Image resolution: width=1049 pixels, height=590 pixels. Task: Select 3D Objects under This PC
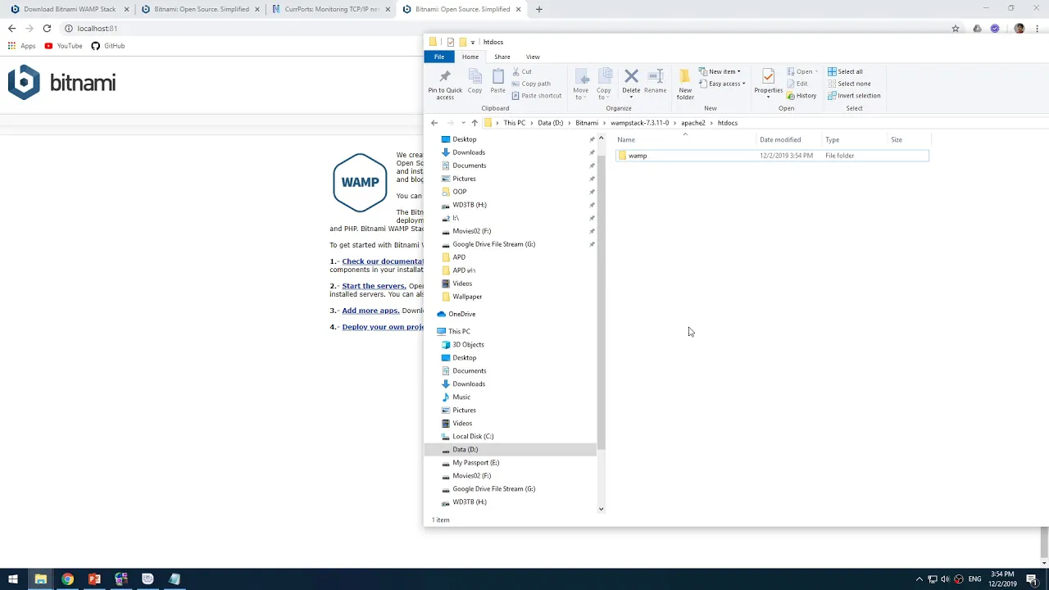tap(468, 344)
